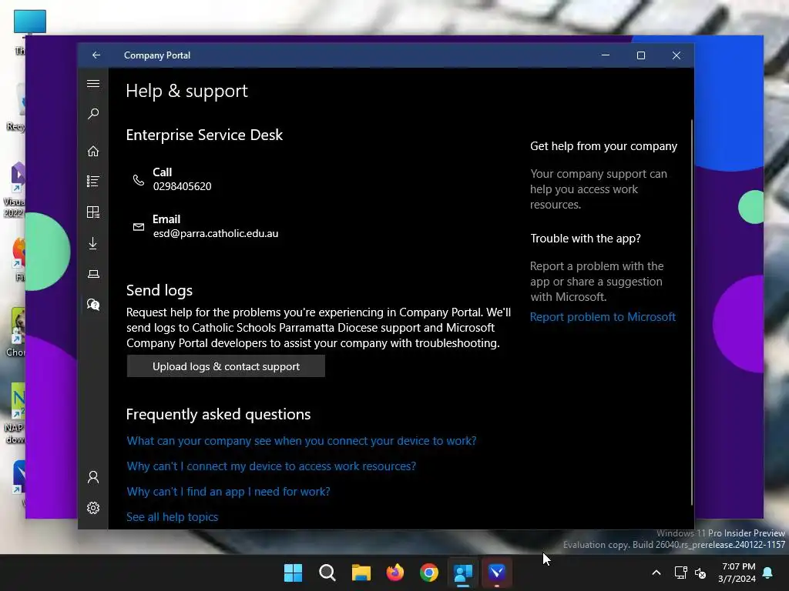
Task: Click Upload logs & contact support
Action: click(226, 366)
